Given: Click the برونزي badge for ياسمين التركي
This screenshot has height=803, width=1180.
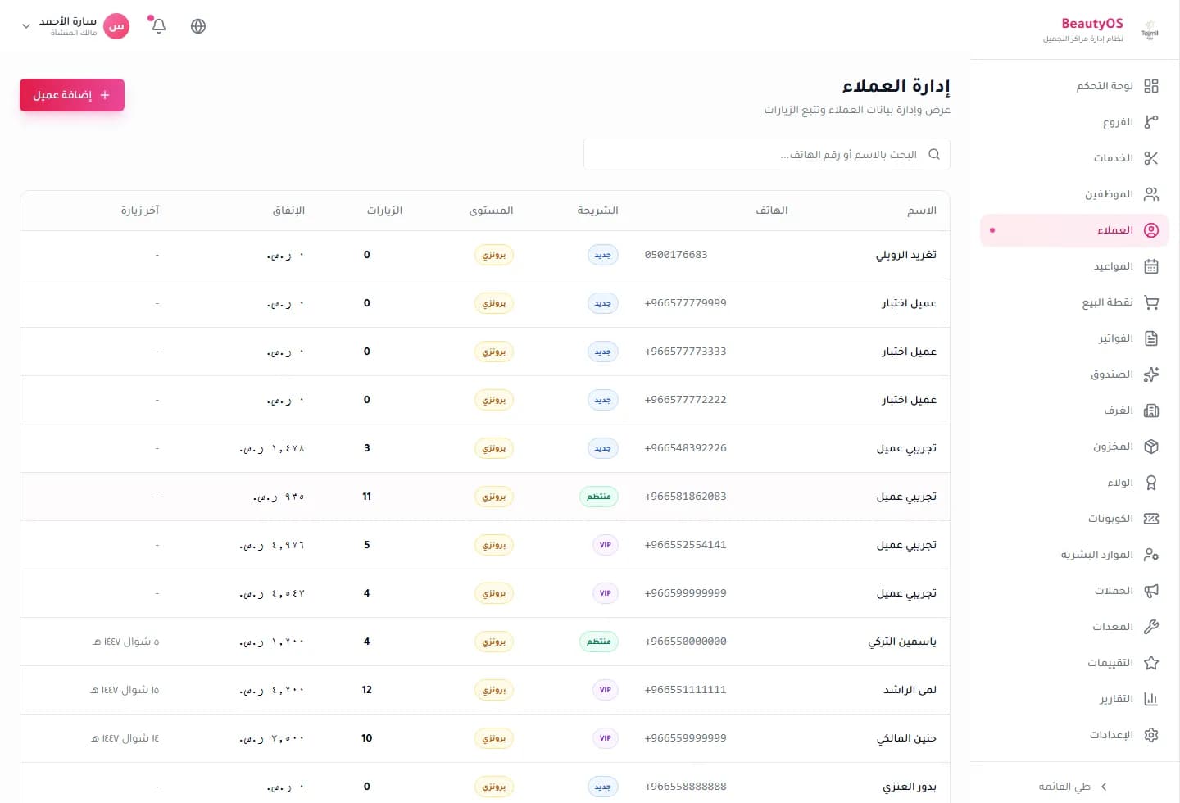Looking at the screenshot, I should pos(494,642).
